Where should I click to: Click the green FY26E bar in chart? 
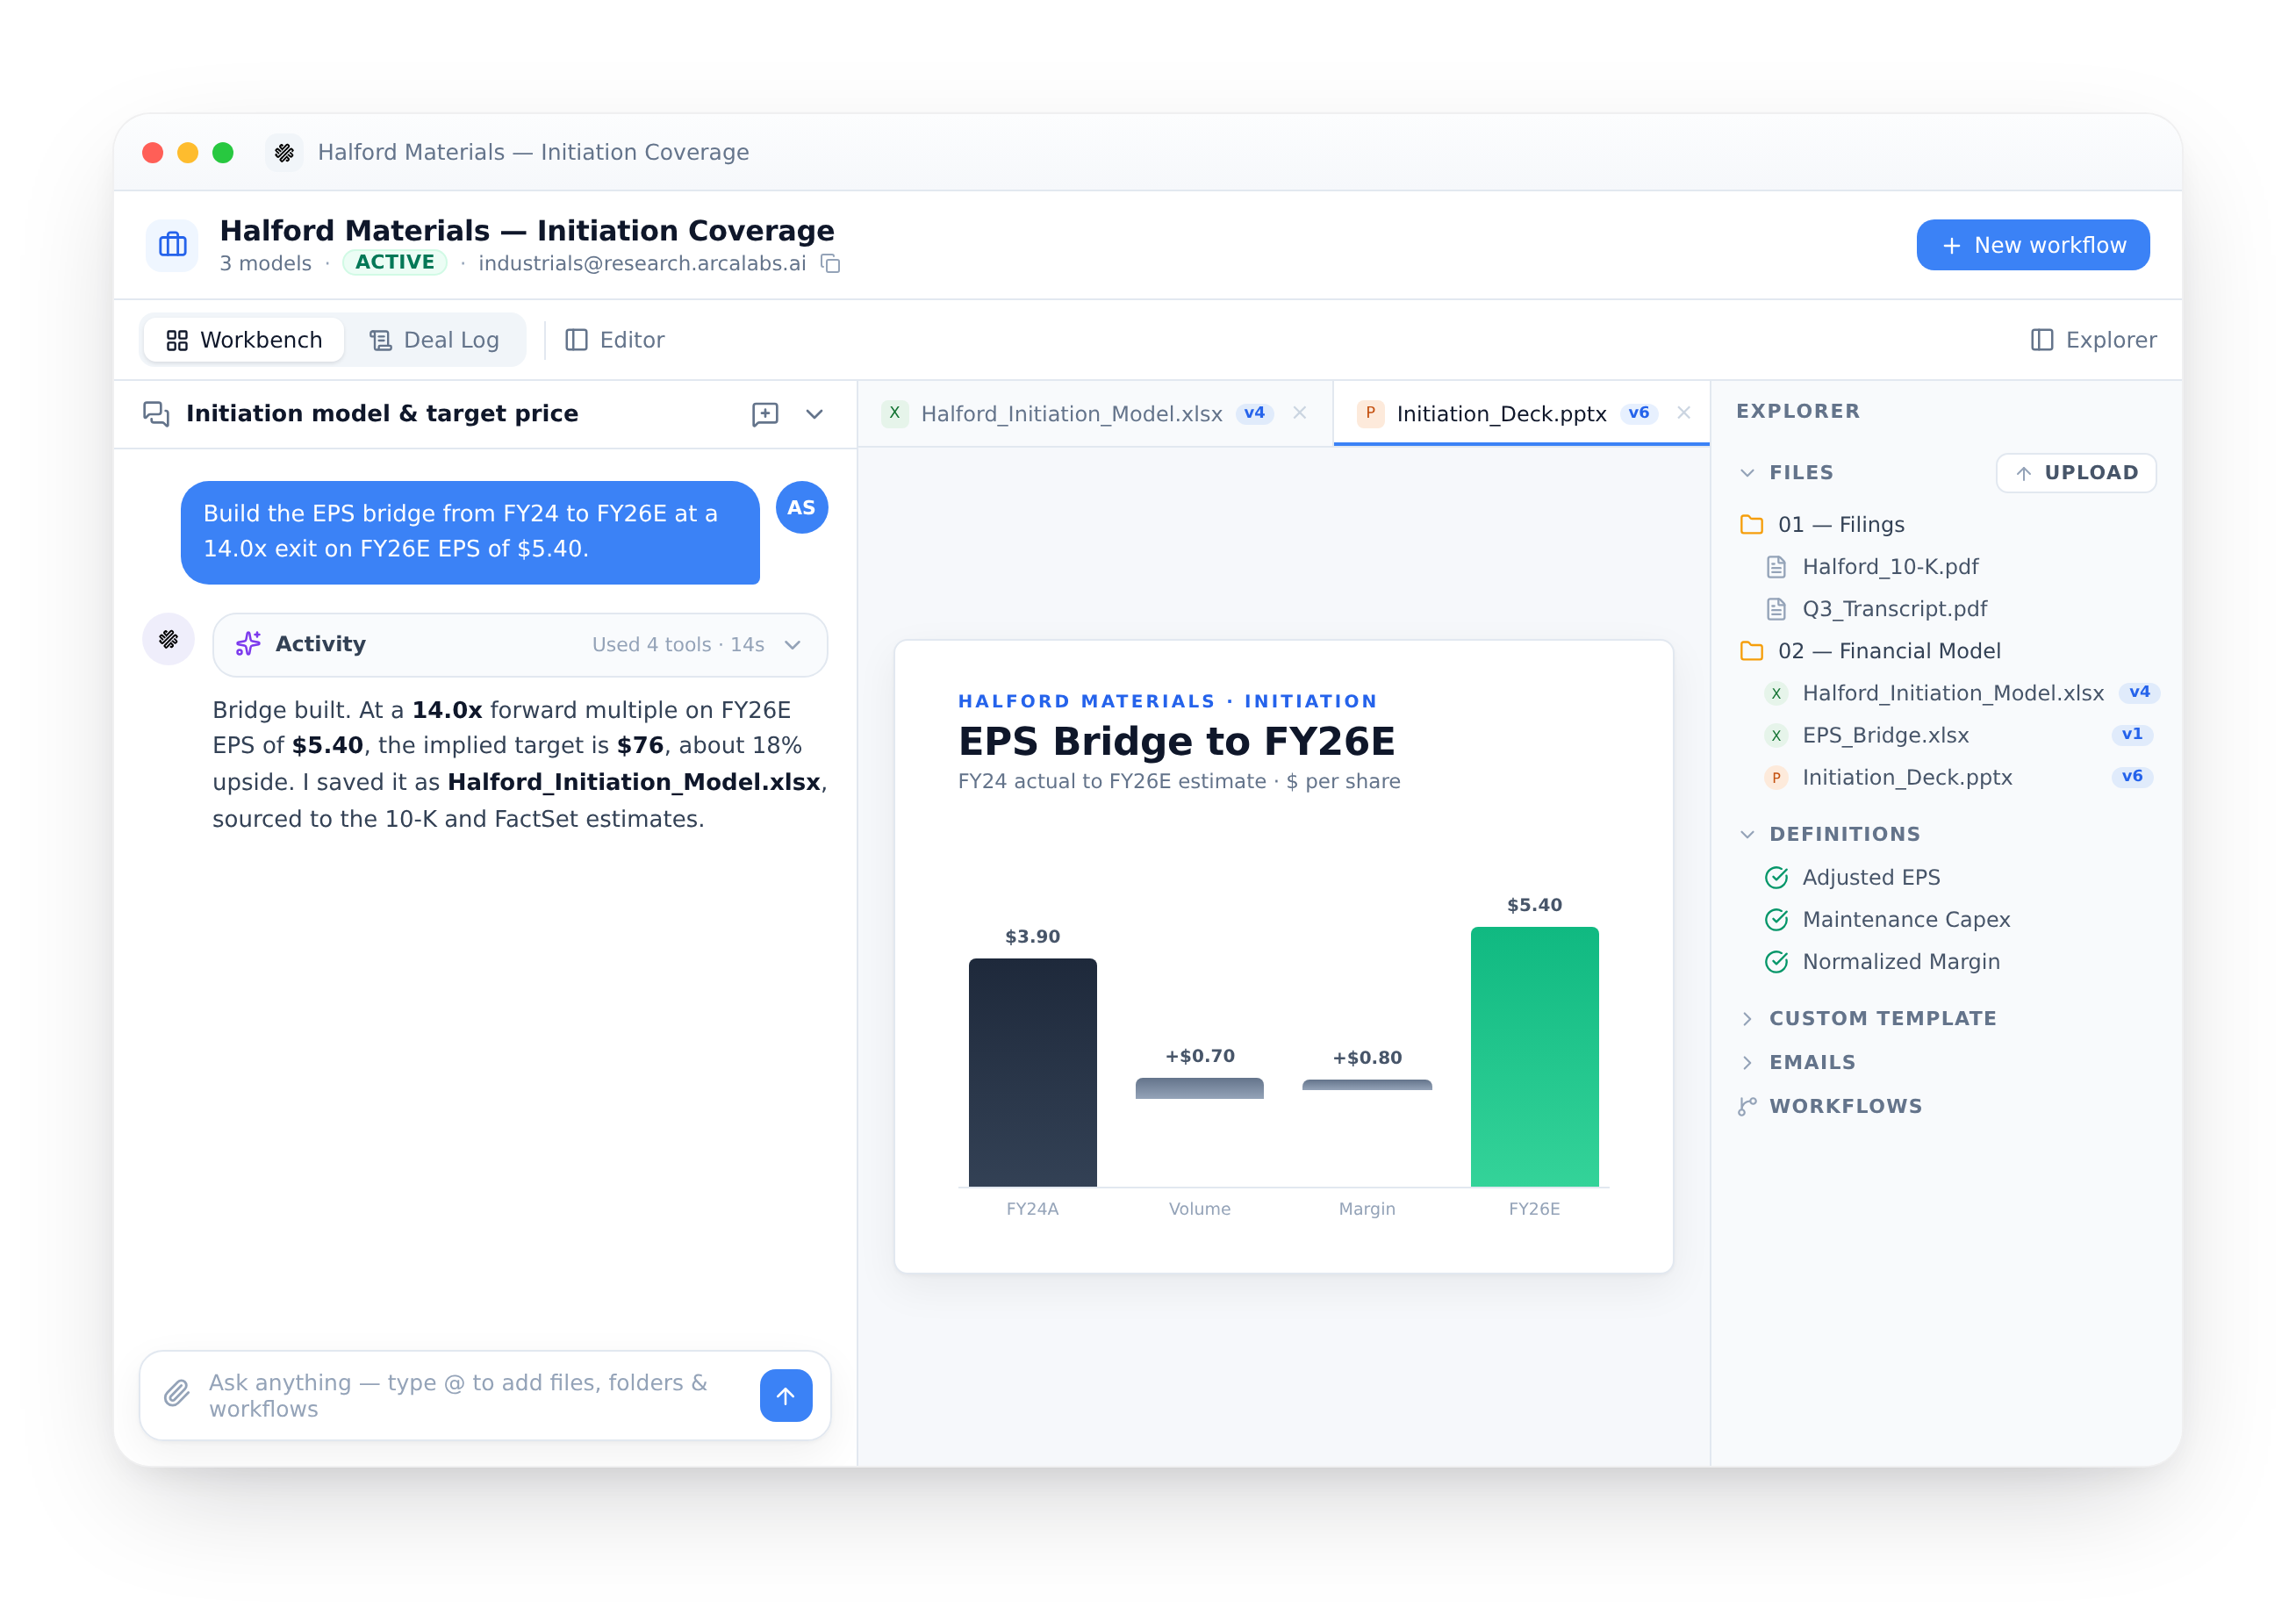point(1534,1057)
